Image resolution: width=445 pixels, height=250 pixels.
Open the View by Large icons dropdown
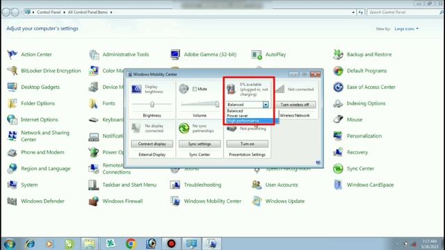point(406,29)
